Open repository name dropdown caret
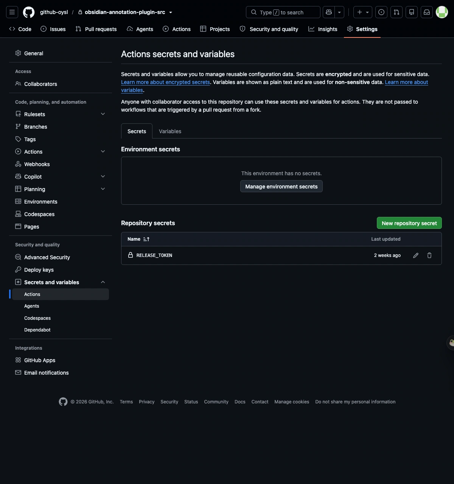 click(x=171, y=12)
